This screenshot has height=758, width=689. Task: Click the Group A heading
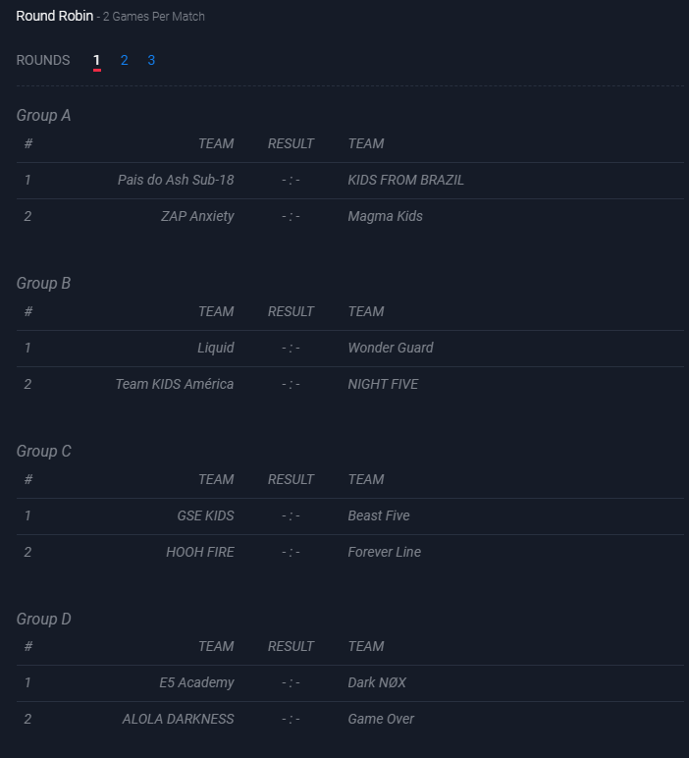[x=43, y=116]
